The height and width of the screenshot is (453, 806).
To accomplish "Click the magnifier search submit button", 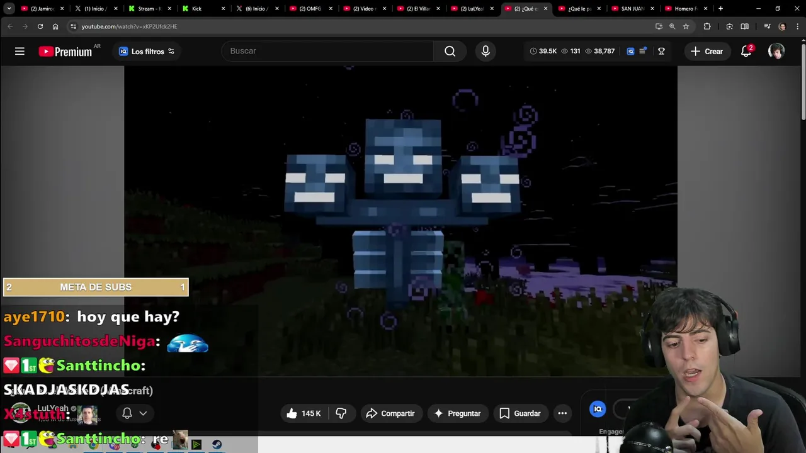I will [x=450, y=51].
